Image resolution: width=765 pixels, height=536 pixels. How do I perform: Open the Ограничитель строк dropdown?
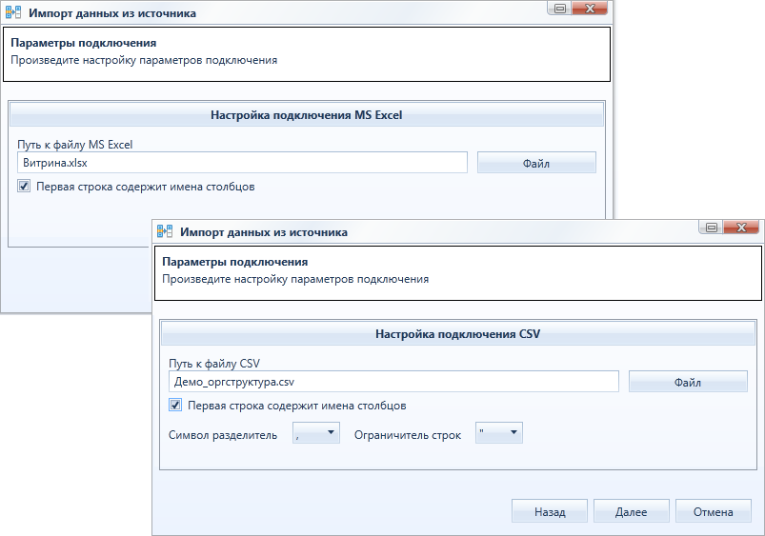pyautogui.click(x=498, y=432)
